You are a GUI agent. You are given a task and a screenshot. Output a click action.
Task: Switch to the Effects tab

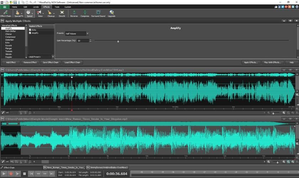pos(46,7)
